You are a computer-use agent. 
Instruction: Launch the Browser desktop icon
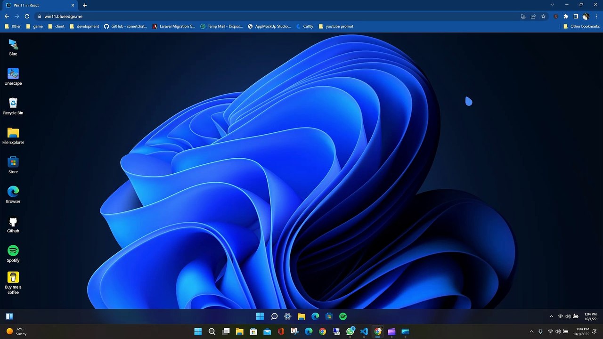[13, 195]
